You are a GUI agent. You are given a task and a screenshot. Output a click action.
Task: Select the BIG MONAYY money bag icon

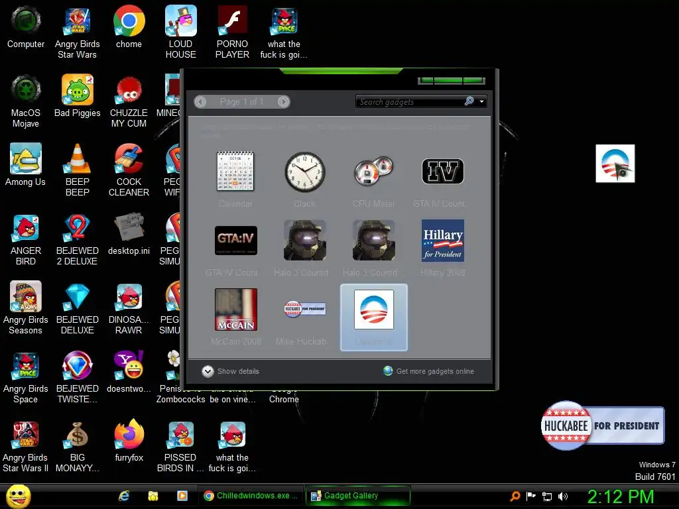click(77, 446)
